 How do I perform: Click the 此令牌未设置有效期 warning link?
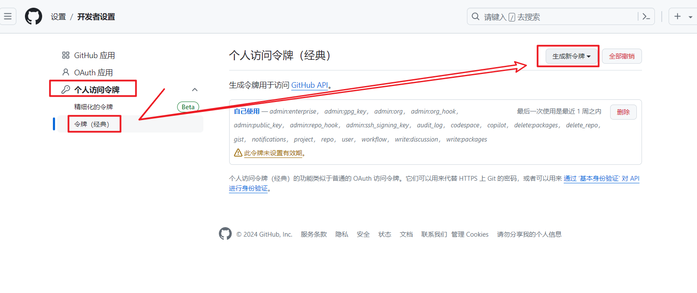pos(273,153)
